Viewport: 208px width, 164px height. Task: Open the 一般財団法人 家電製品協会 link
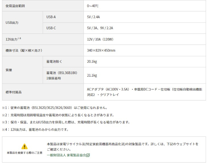coord(67,155)
